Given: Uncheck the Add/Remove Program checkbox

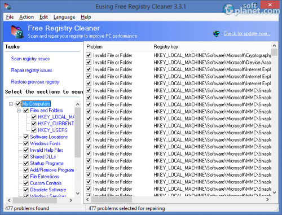Looking at the screenshot, I should 26,170.
